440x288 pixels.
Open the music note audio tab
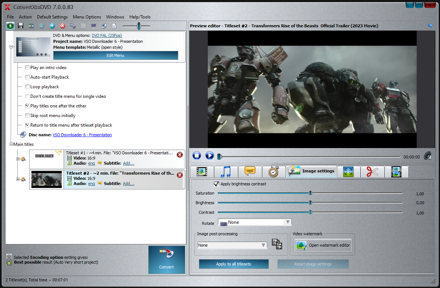[226, 172]
